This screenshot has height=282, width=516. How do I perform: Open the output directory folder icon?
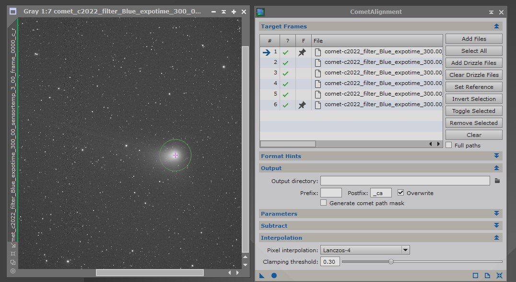(x=497, y=181)
